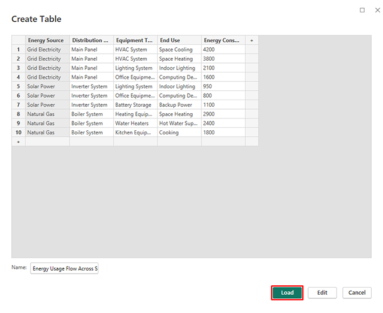Click the cell with value 4200
This screenshot has width=383, height=313.
[223, 50]
